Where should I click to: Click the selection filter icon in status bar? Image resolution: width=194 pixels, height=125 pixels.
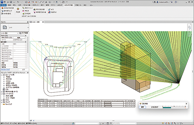coord(181,123)
